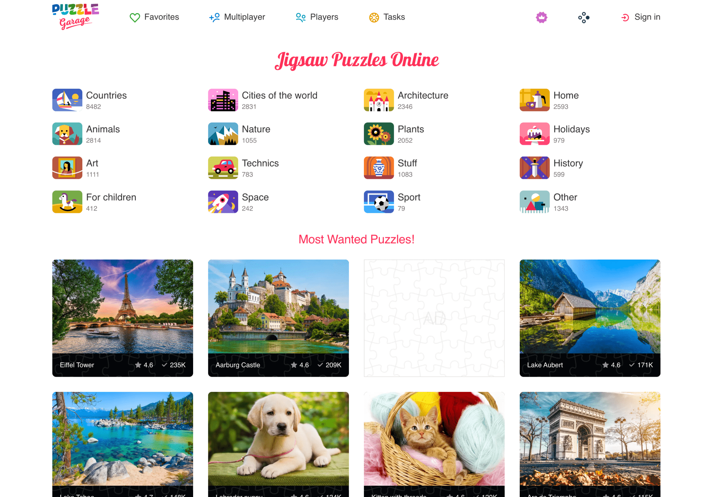Open the Eiffel Tower puzzle thumbnail
This screenshot has width=710, height=497.
coord(122,318)
